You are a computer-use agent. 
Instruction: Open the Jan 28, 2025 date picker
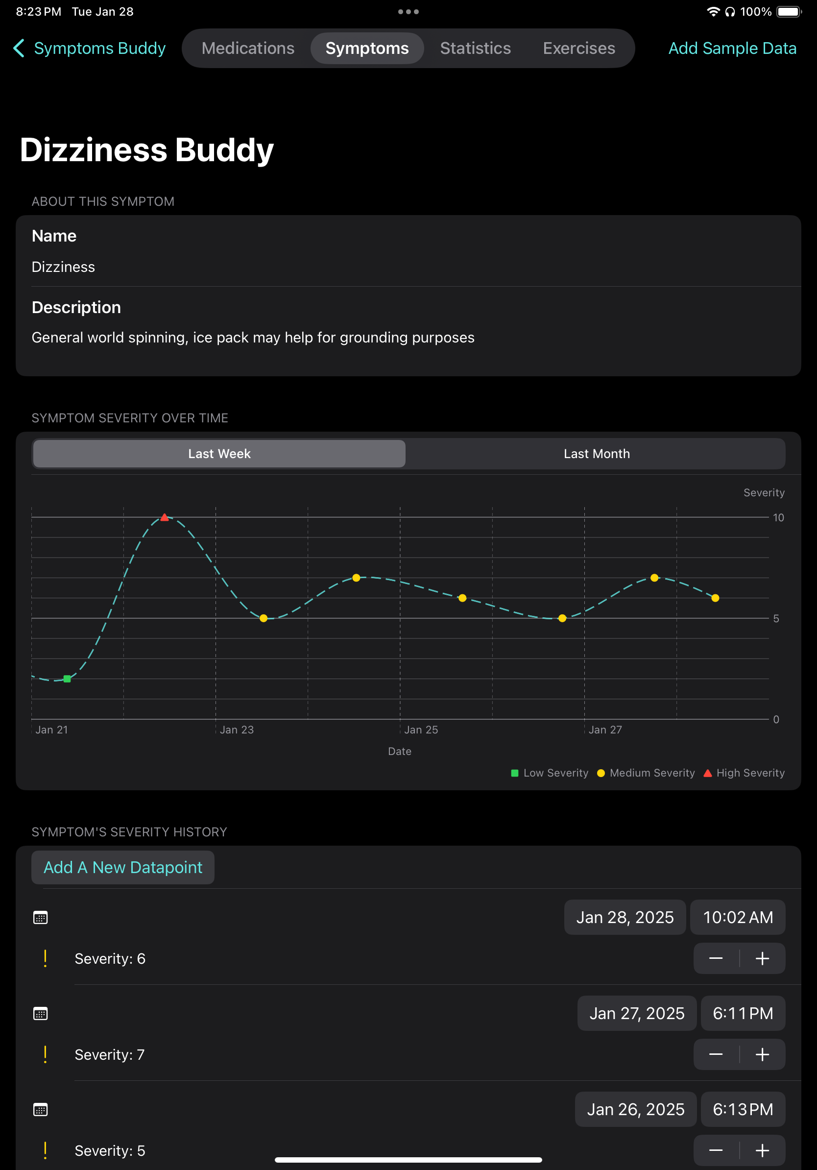[x=625, y=917]
